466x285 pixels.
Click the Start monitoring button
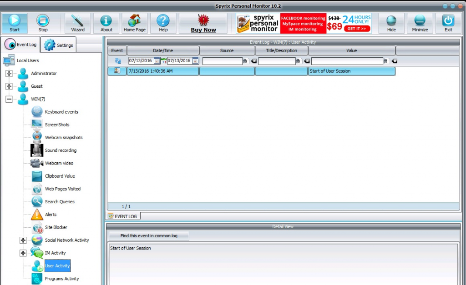(15, 23)
